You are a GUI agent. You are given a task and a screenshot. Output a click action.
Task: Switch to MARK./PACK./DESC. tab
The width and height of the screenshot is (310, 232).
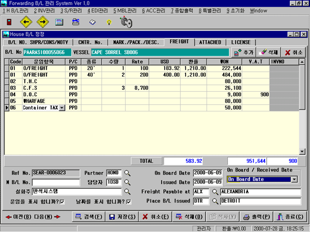136,42
